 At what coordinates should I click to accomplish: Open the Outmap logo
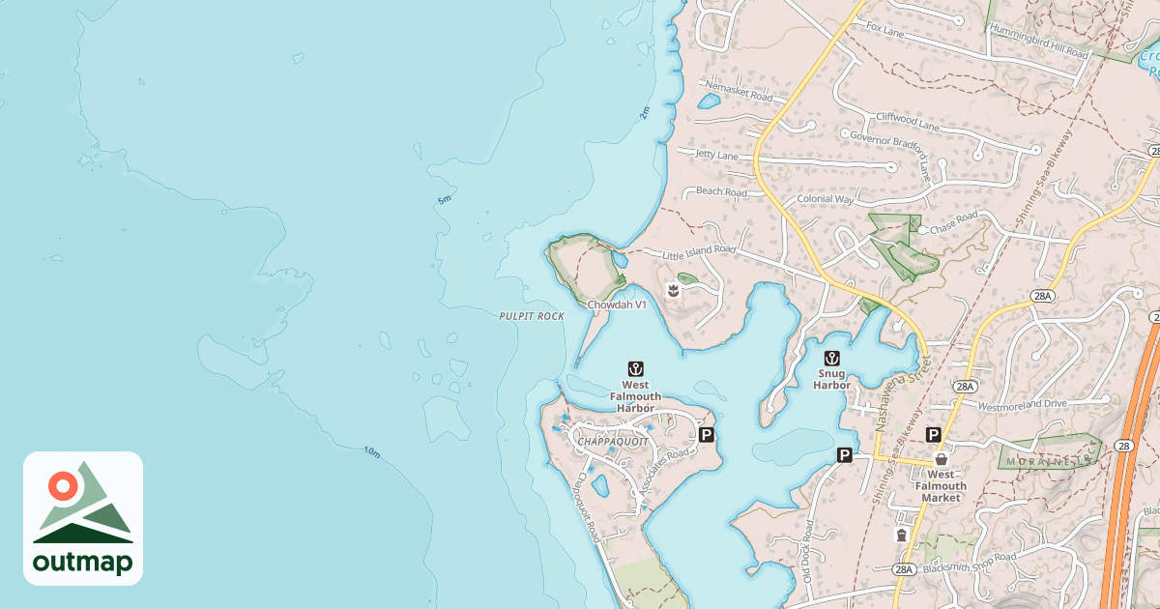click(83, 518)
